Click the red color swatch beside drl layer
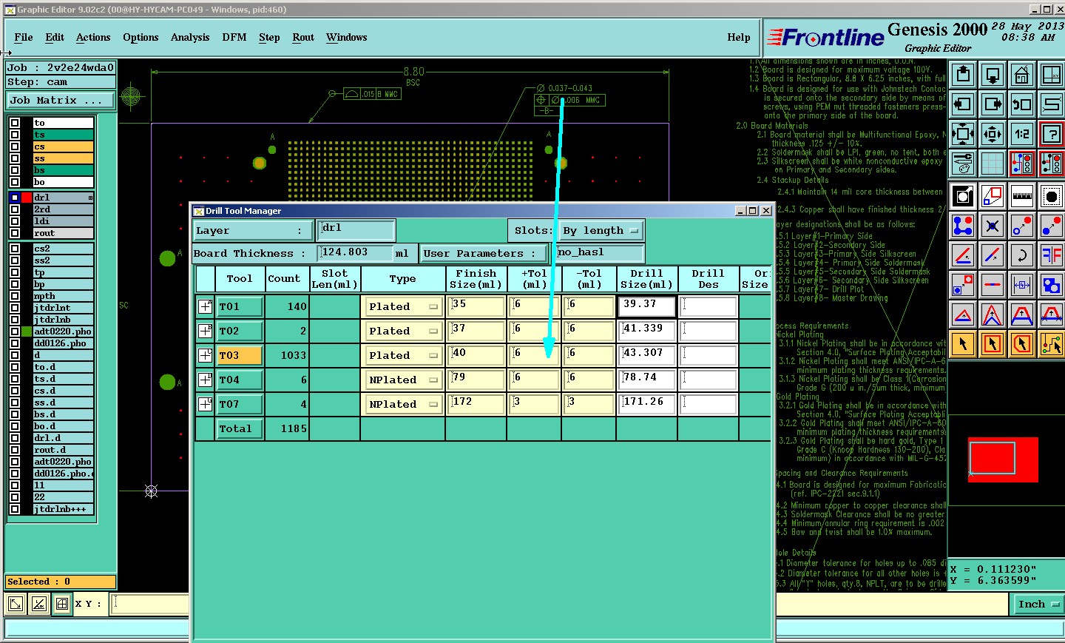Image resolution: width=1065 pixels, height=643 pixels. click(27, 198)
